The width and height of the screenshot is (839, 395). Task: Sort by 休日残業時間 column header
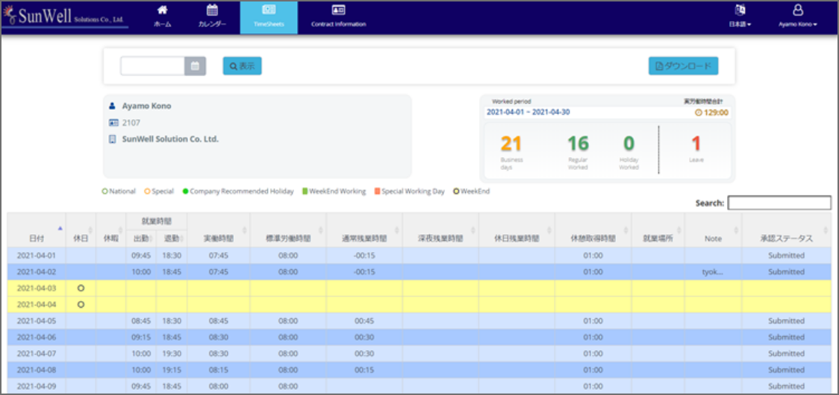517,230
